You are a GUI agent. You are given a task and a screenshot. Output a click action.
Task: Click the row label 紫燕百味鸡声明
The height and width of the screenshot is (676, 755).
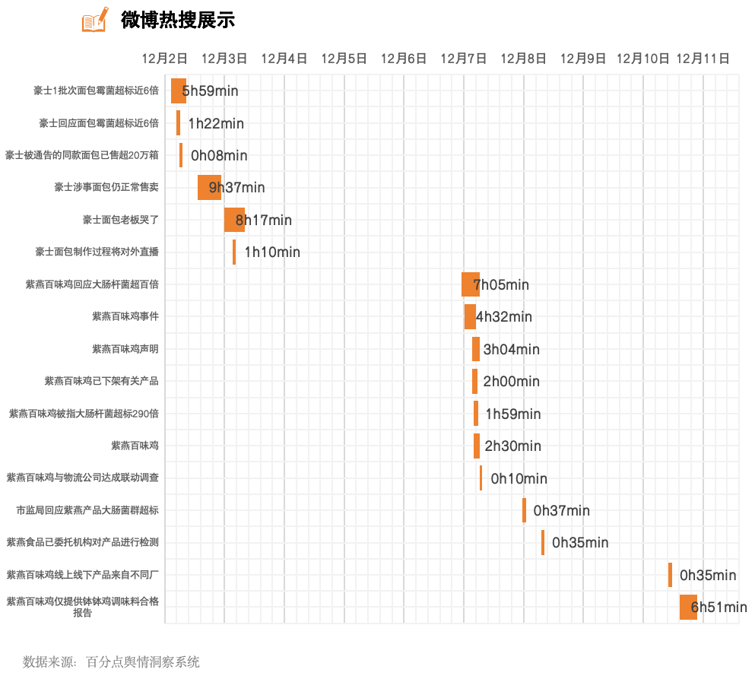(x=125, y=349)
